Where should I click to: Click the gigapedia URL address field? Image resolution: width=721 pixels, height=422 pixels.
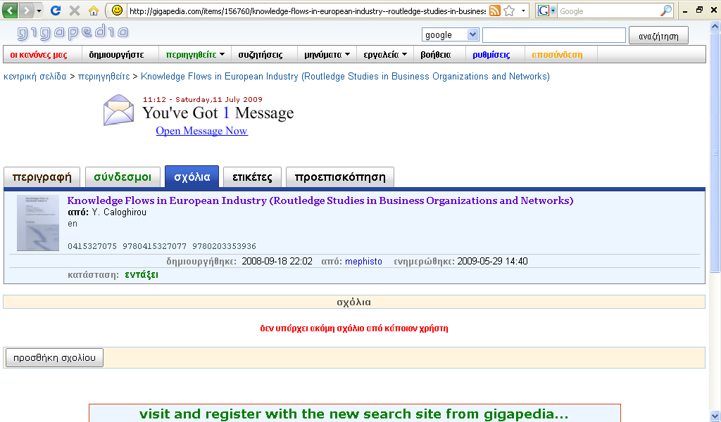[x=307, y=11]
